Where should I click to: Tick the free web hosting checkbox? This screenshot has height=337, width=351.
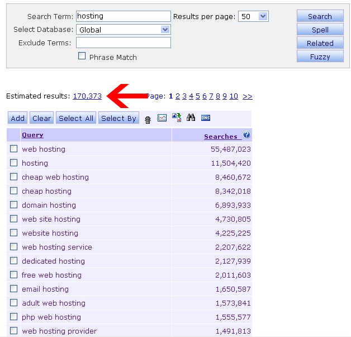[x=13, y=274]
